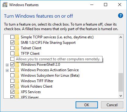The height and width of the screenshot is (112, 127).
Task: Select the Windows TIFF IFilter item
Action: point(37,81)
